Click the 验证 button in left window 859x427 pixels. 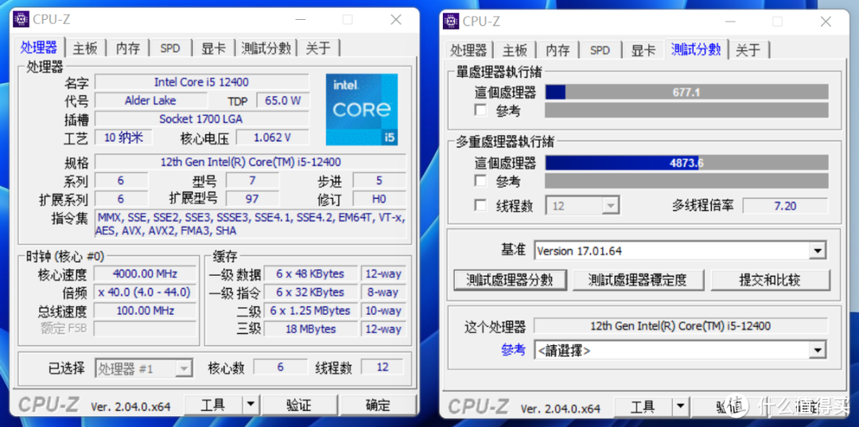click(x=299, y=406)
